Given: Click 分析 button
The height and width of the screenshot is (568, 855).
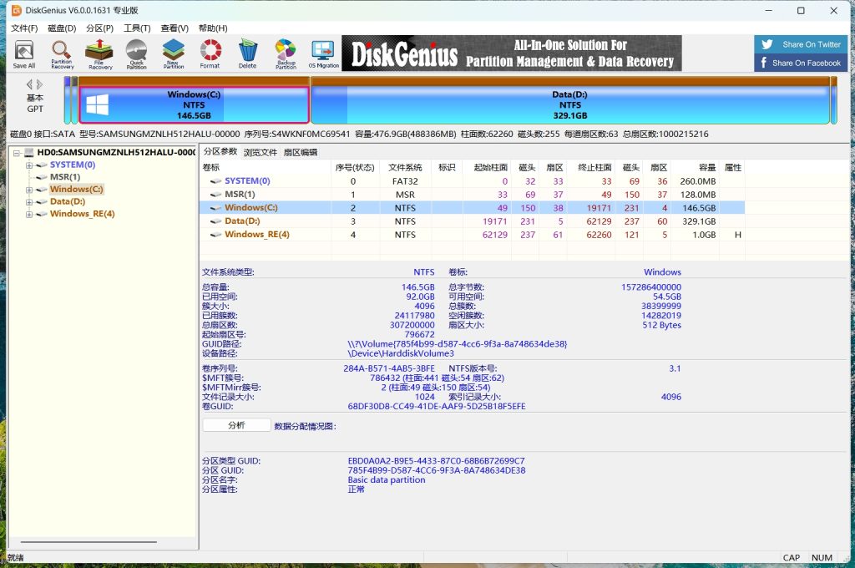Looking at the screenshot, I should pos(236,425).
